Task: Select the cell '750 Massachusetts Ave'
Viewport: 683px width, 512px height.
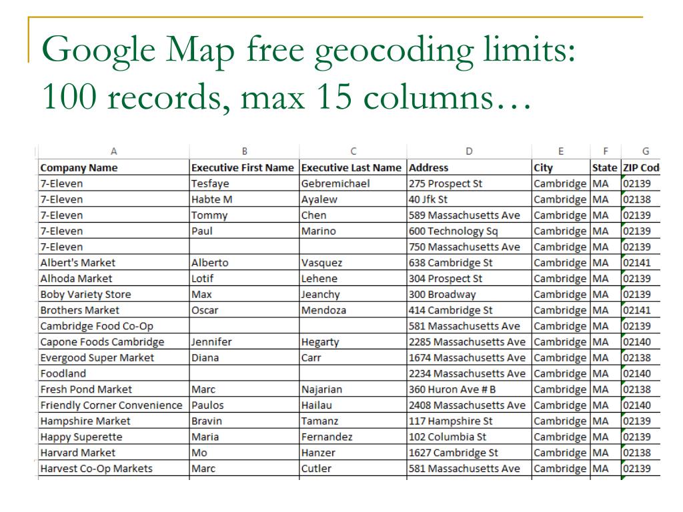Action: 469,247
